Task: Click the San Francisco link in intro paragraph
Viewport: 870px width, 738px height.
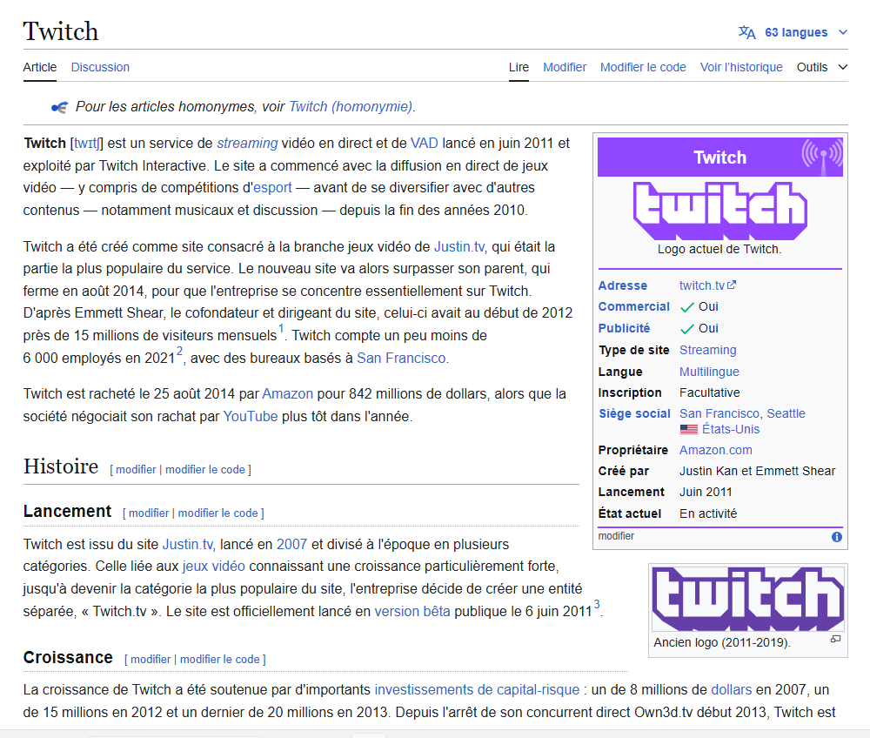Action: tap(401, 358)
